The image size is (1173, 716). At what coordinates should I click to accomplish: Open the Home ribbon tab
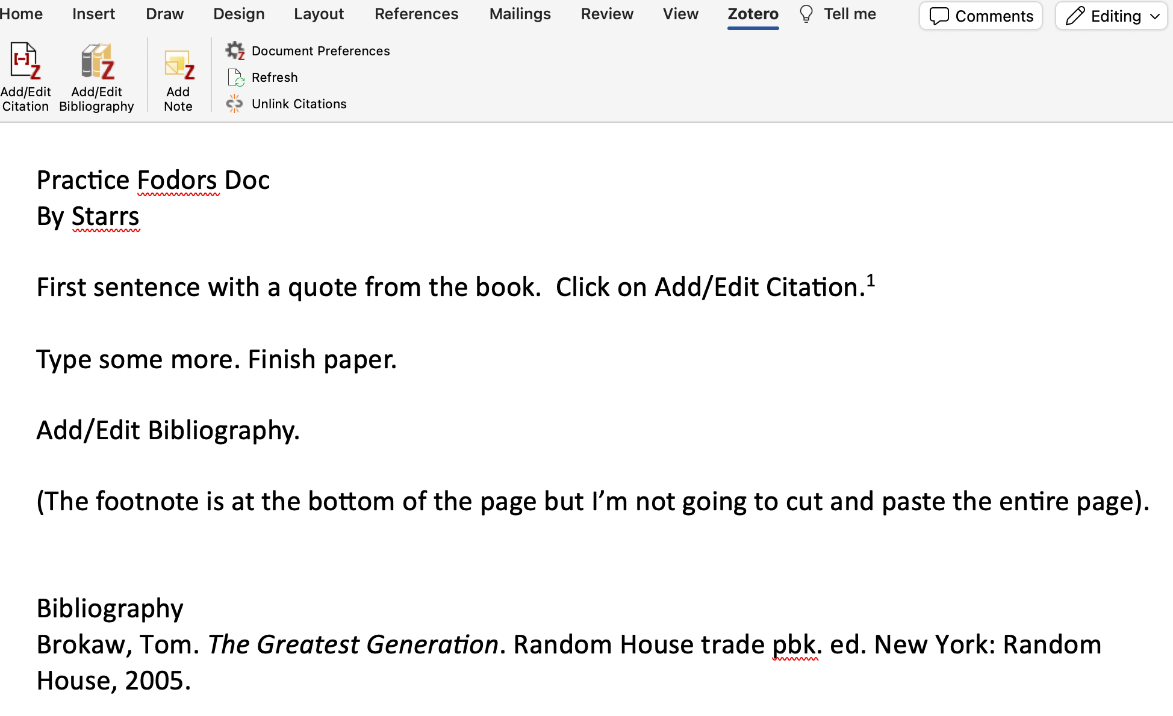(21, 14)
